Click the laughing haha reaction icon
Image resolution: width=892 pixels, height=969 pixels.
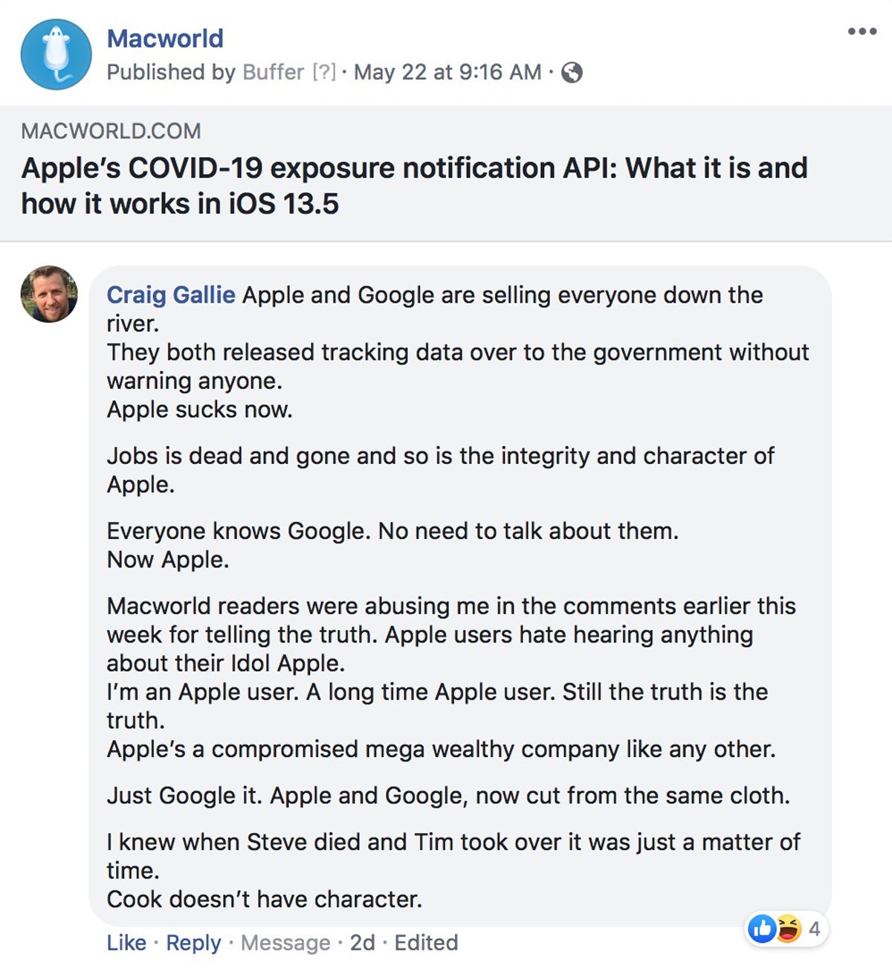point(788,928)
